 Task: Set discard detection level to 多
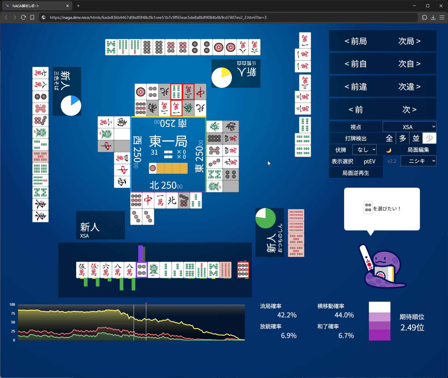(402, 138)
